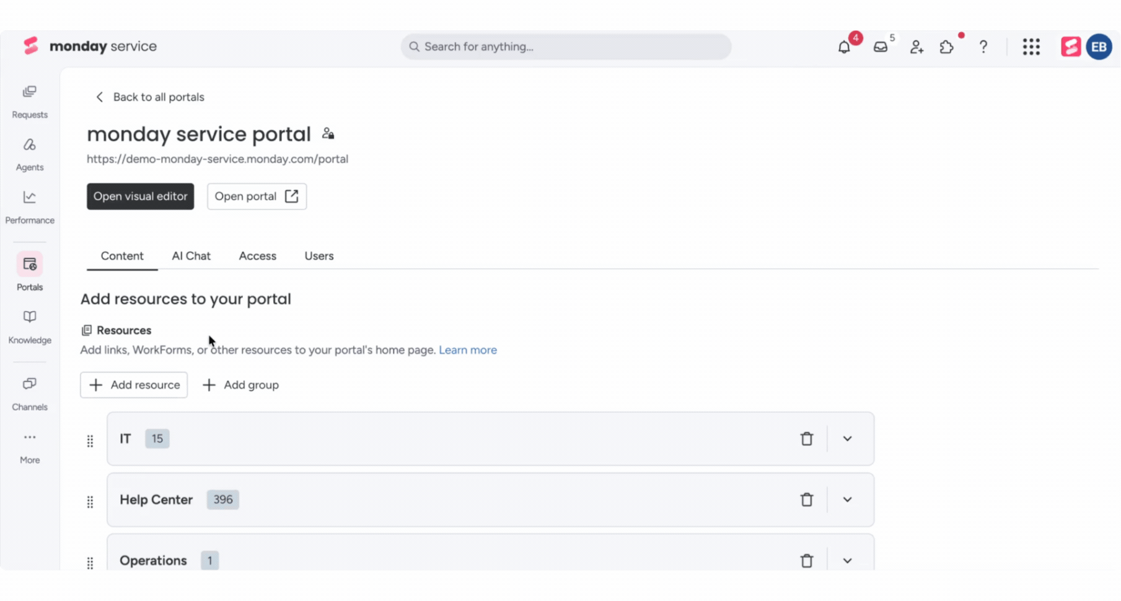Click the pink monday service product icon
This screenshot has width=1121, height=601.
pyautogui.click(x=1071, y=47)
